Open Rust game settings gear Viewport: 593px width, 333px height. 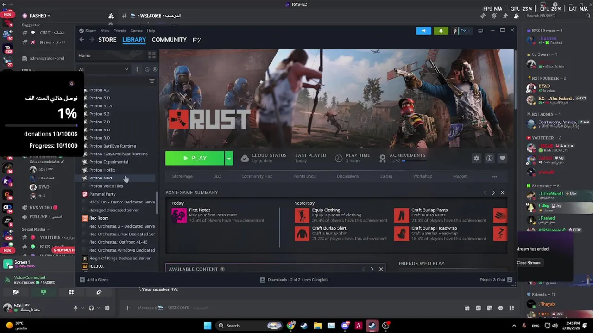pyautogui.click(x=476, y=158)
